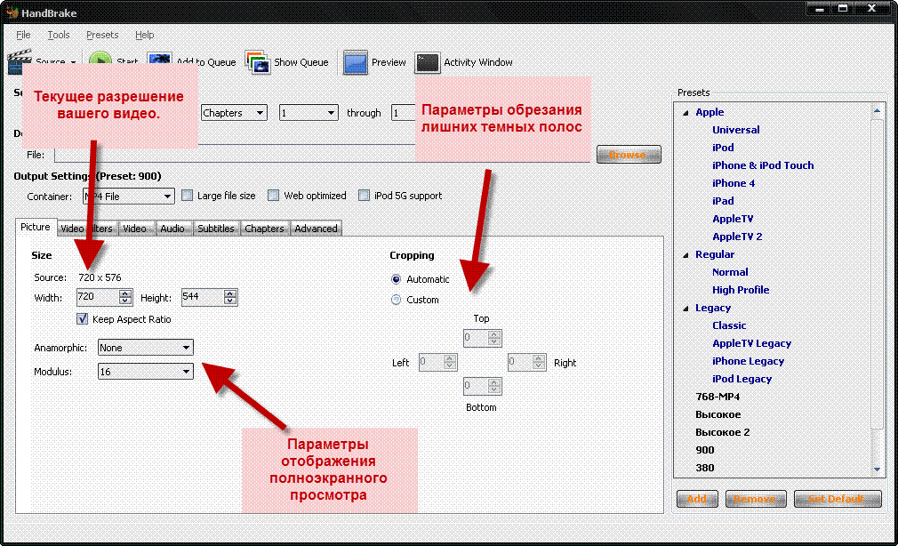Select the 380 preset
This screenshot has width=898, height=546.
[705, 468]
